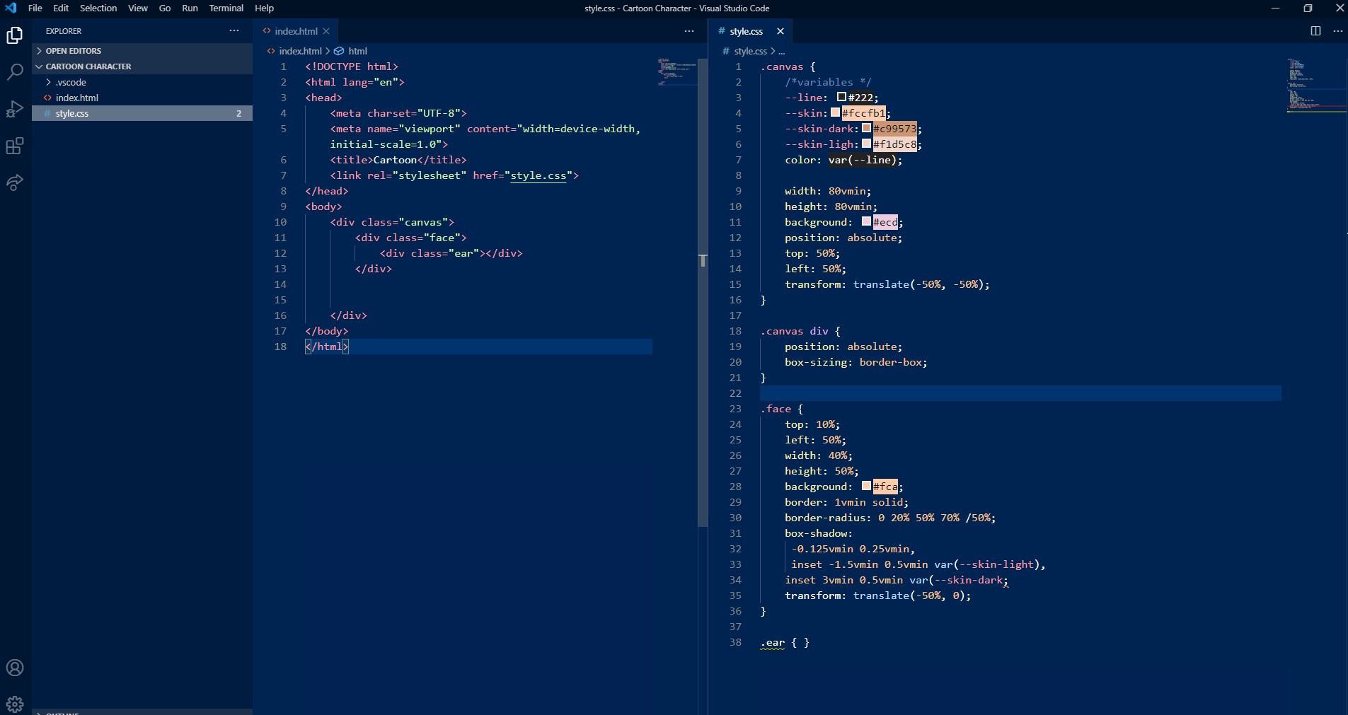
Task: Switch to the index.html editor tab
Action: click(296, 31)
